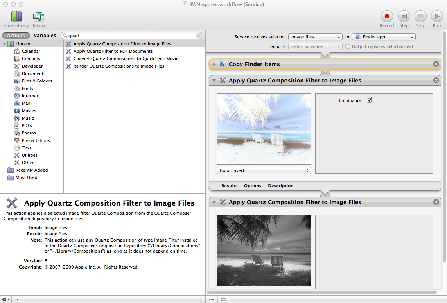The height and width of the screenshot is (303, 447).
Task: Select 'Apply Quartz Composition Filter to Image Files' result
Action: tap(134, 44)
